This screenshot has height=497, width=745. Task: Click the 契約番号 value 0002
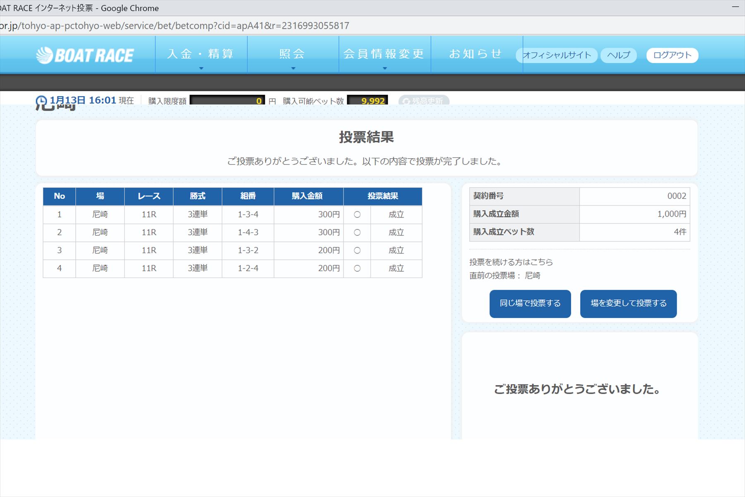click(x=677, y=196)
